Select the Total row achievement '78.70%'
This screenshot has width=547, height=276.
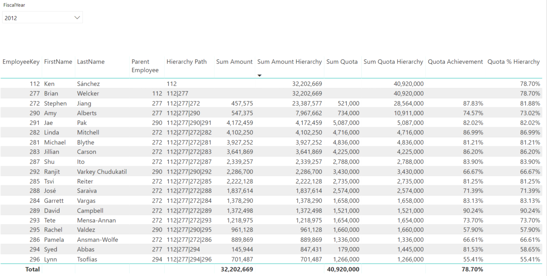point(472,269)
